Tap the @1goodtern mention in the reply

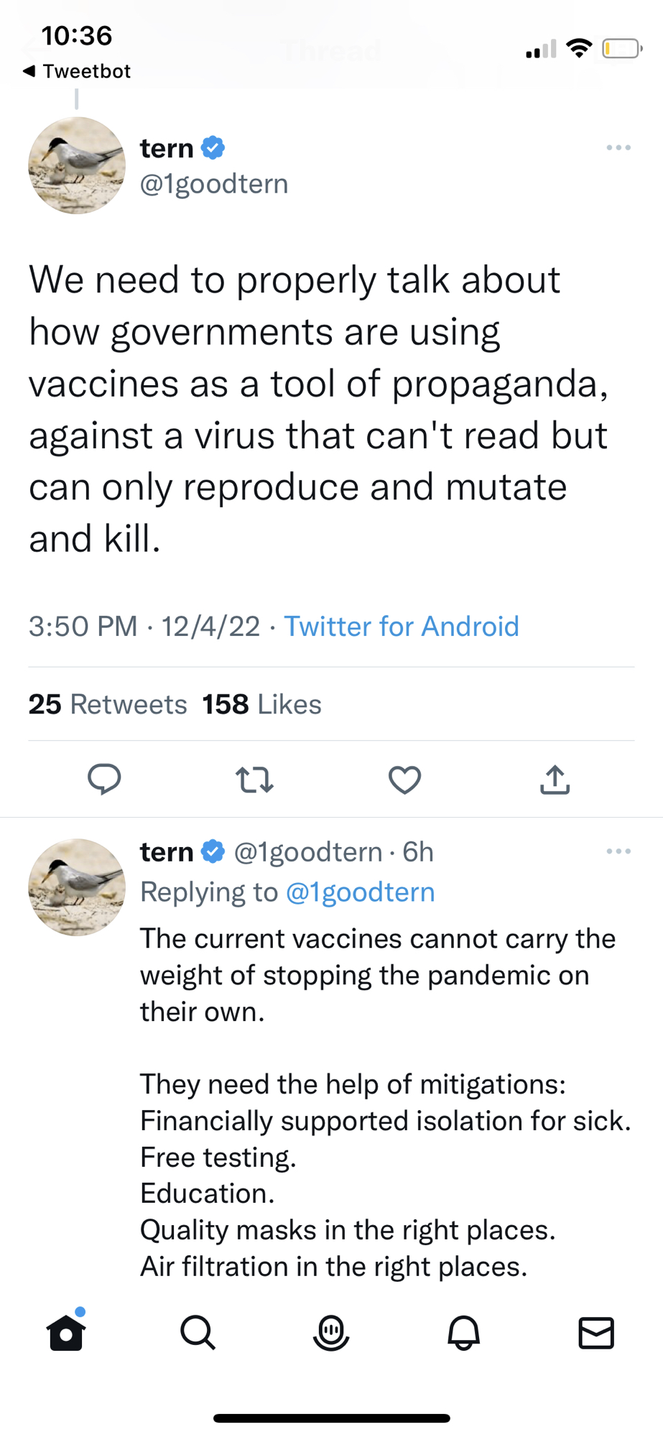[x=361, y=892]
